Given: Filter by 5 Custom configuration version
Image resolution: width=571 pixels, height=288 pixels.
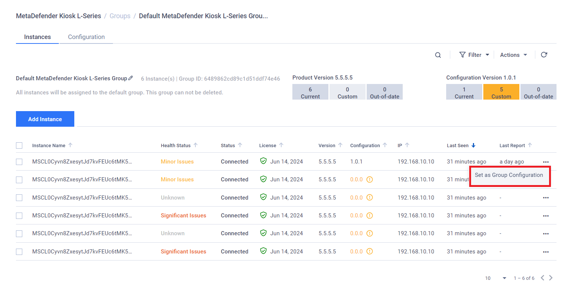Looking at the screenshot, I should click(501, 92).
